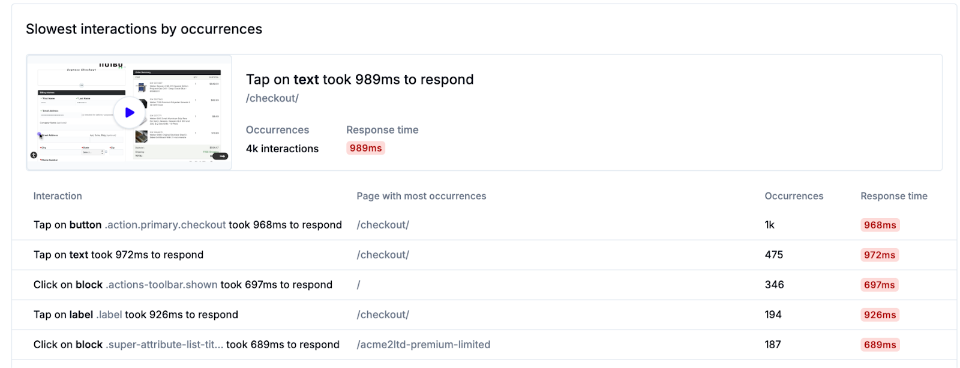The image size is (960, 368).
Task: Click the table's Response time column header
Action: pos(893,196)
